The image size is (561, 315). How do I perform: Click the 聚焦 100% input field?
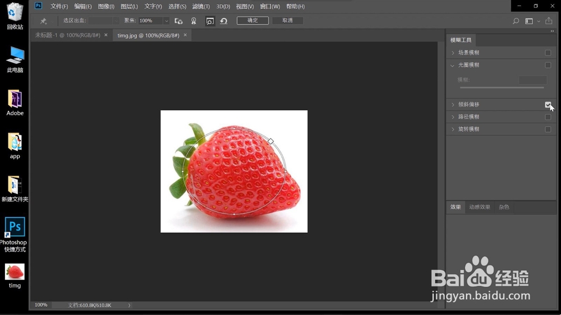click(150, 21)
